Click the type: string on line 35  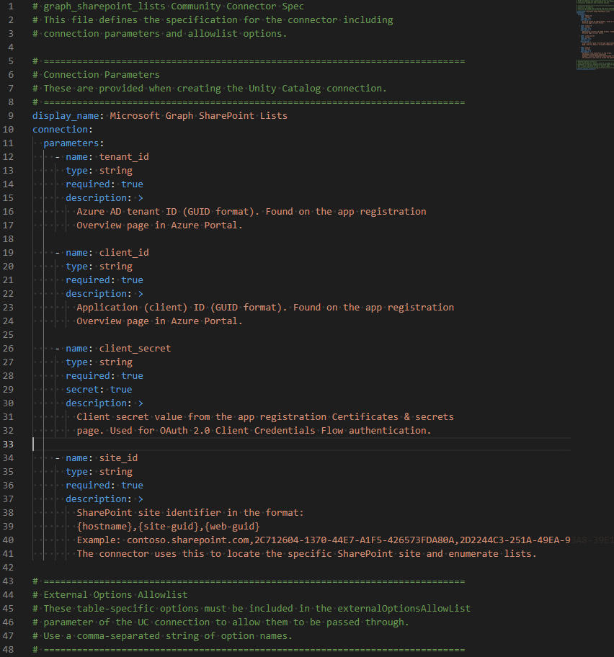click(x=99, y=471)
